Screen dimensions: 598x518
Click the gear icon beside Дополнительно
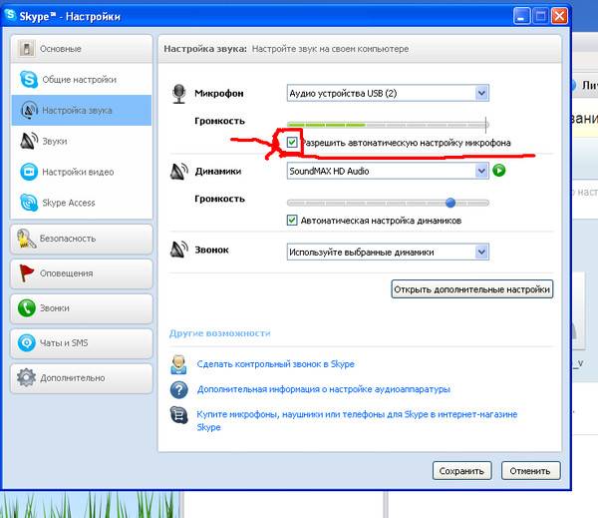[x=26, y=377]
